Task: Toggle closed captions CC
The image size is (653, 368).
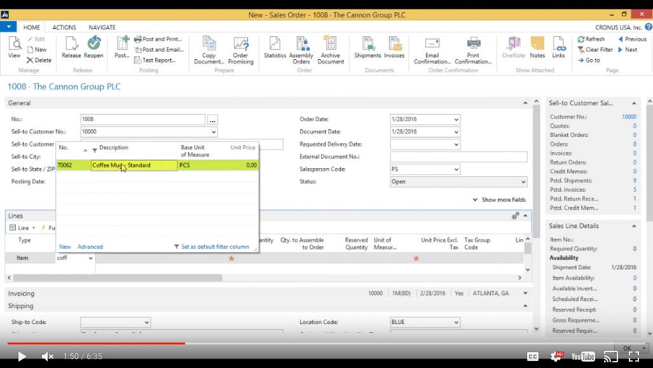Action: [533, 357]
